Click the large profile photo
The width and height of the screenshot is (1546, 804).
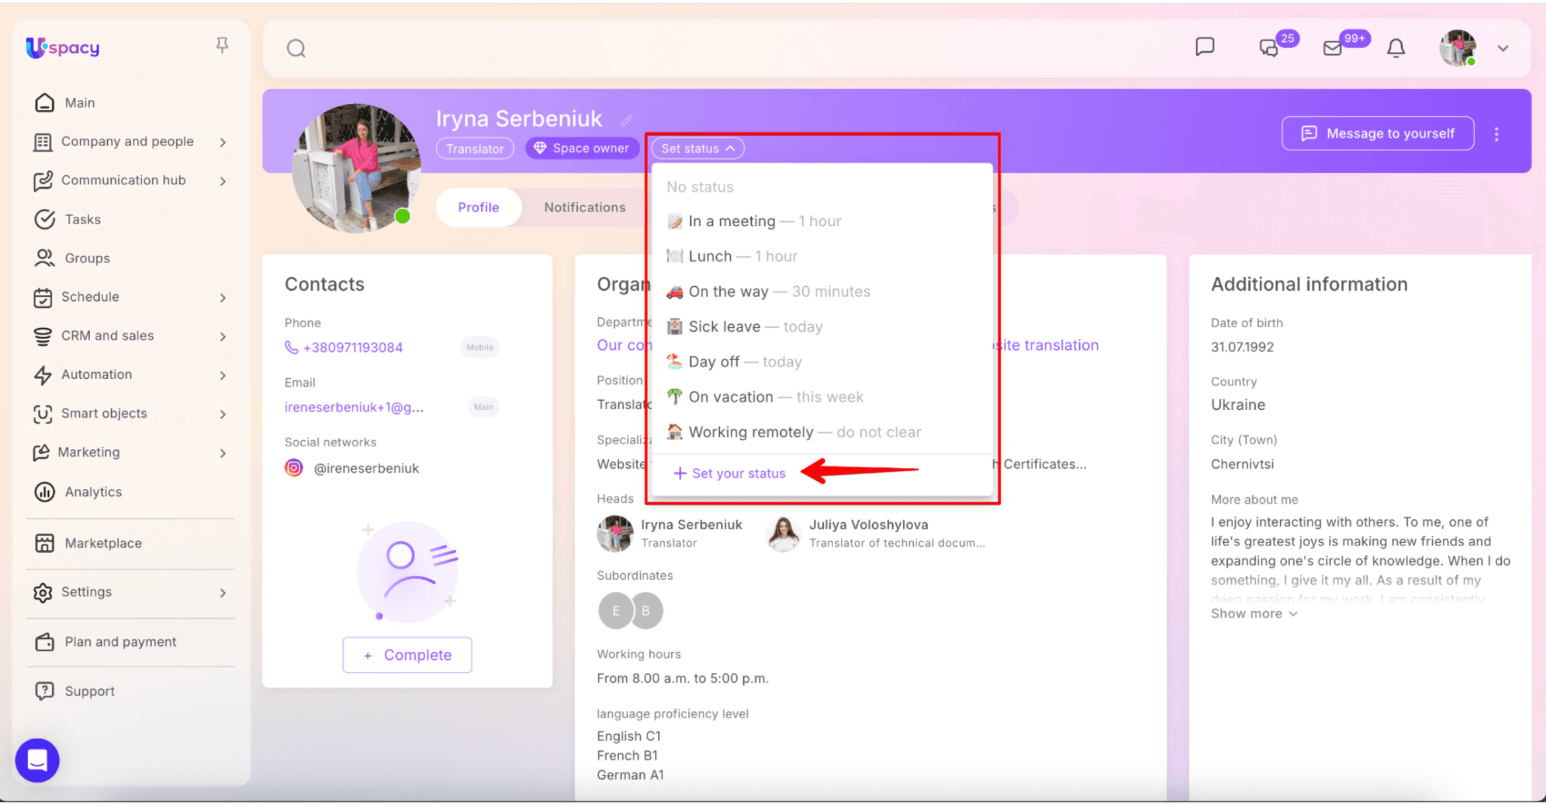pos(356,168)
